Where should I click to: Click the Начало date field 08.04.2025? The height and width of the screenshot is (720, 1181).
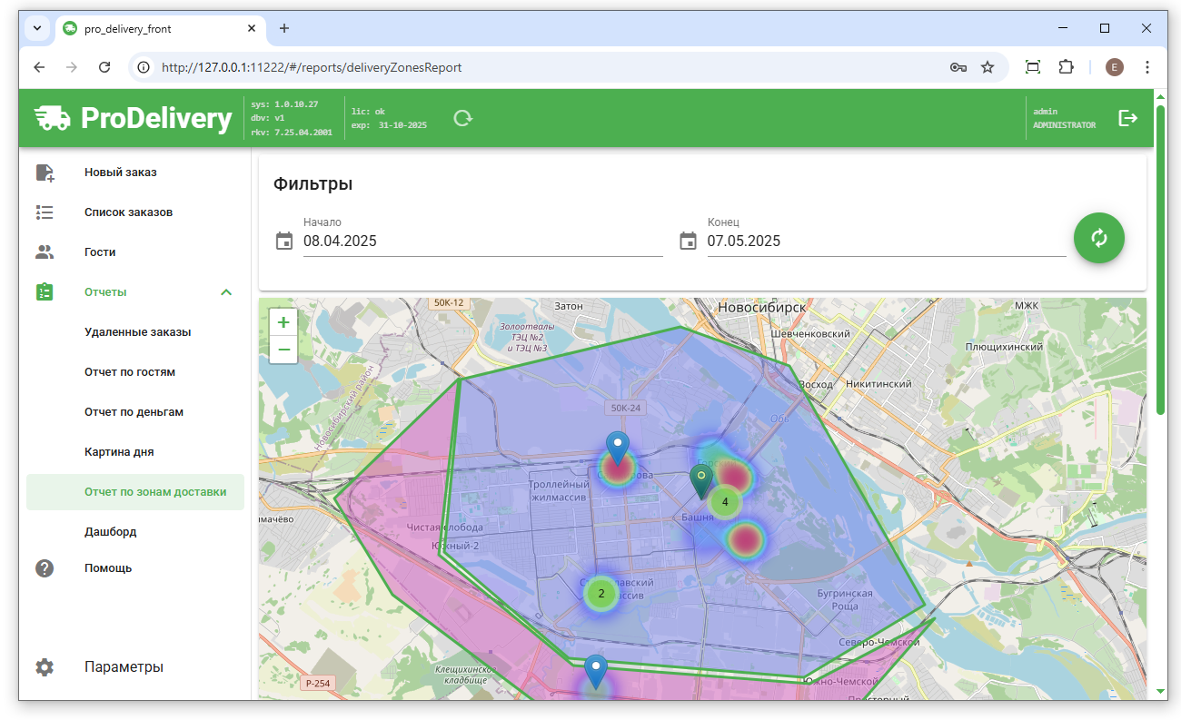point(481,242)
